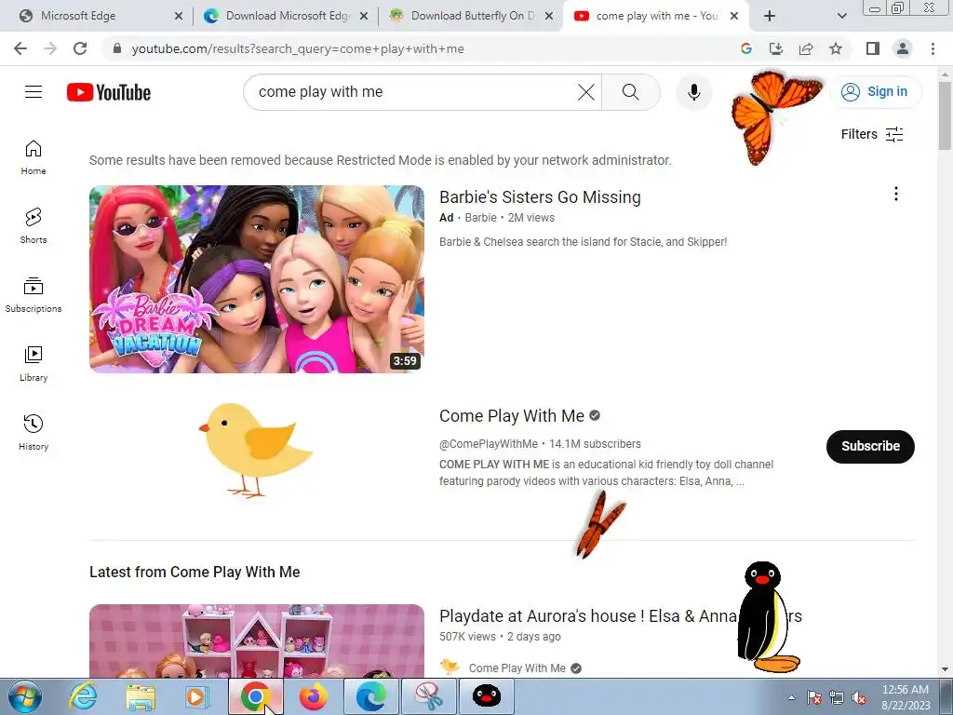Open Home in the sidebar
The height and width of the screenshot is (715, 953).
tap(34, 157)
